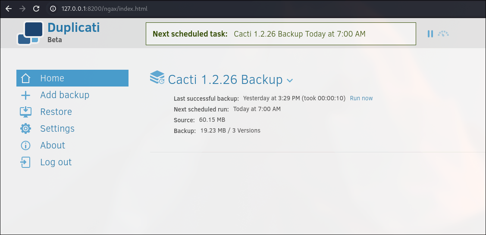The image size is (486, 235).
Task: Go to the About menu entry
Action: (53, 145)
